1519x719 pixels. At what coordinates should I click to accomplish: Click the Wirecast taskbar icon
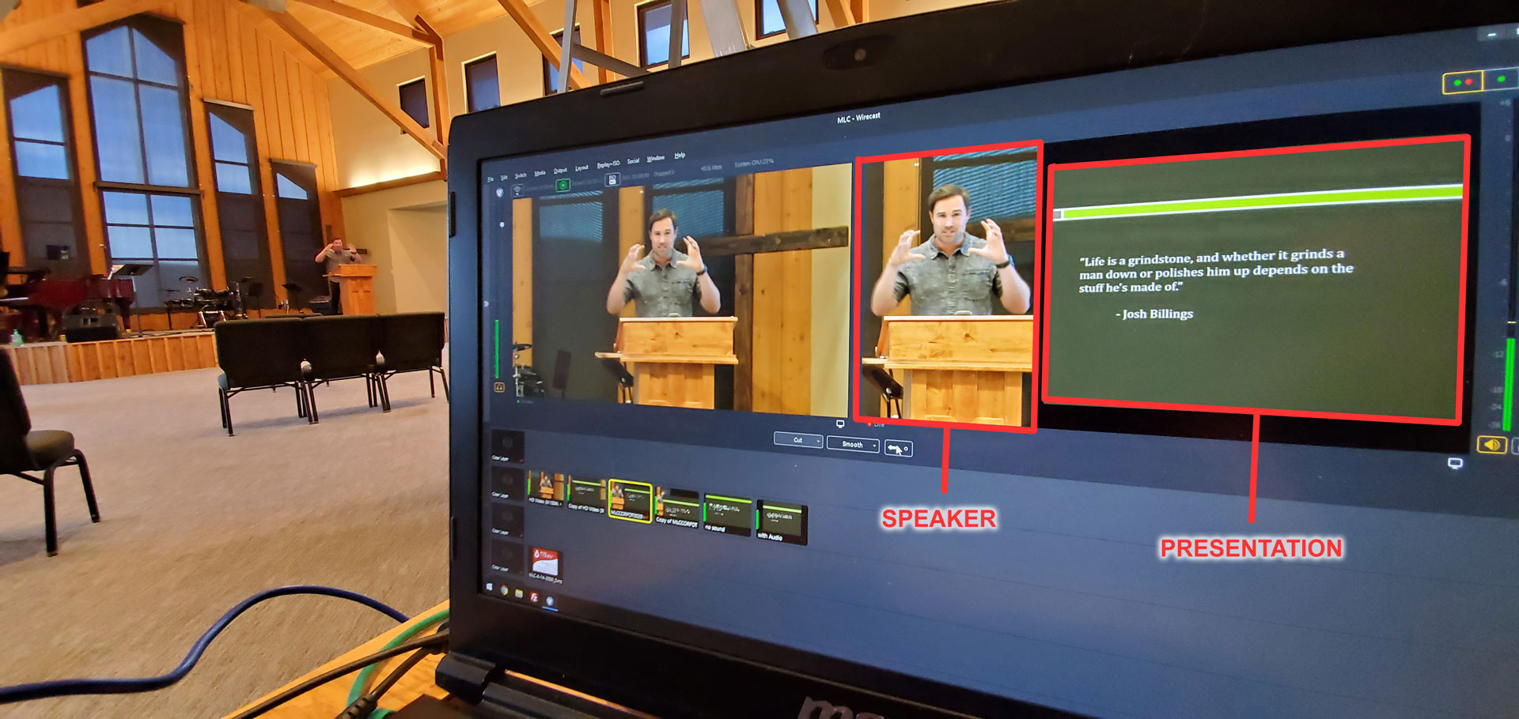tap(550, 601)
